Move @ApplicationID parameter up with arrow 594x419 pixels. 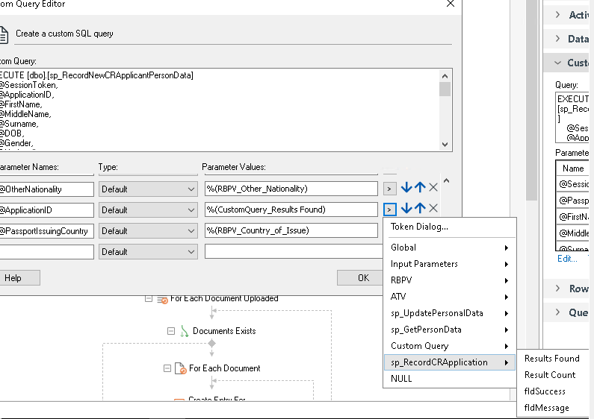click(x=420, y=208)
